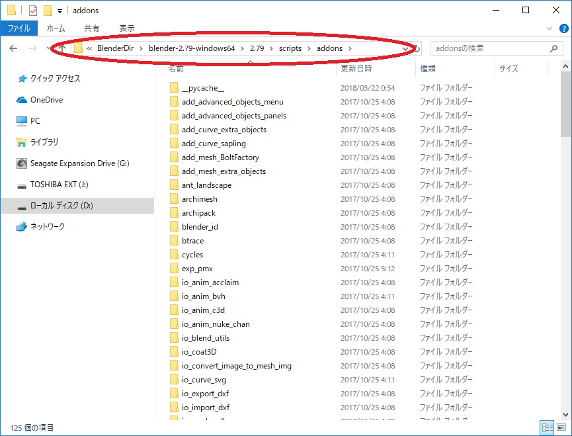Select ネットワーク in navigation pane
The height and width of the screenshot is (436, 572).
[x=48, y=226]
